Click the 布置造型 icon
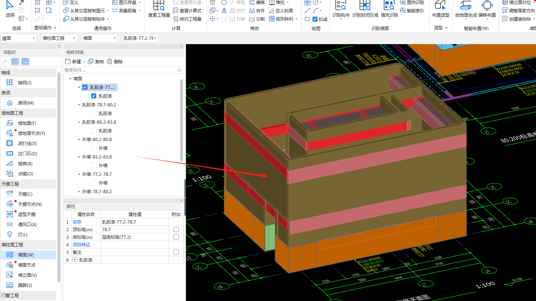 pyautogui.click(x=441, y=5)
